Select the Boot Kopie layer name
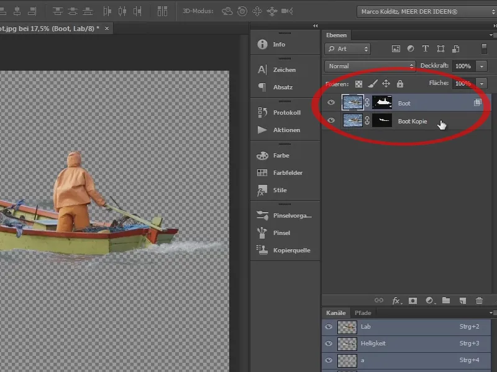Image resolution: width=497 pixels, height=372 pixels. pos(413,121)
